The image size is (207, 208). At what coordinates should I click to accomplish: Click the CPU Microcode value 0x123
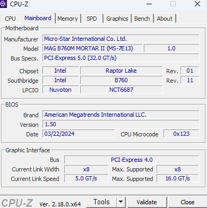click(182, 134)
